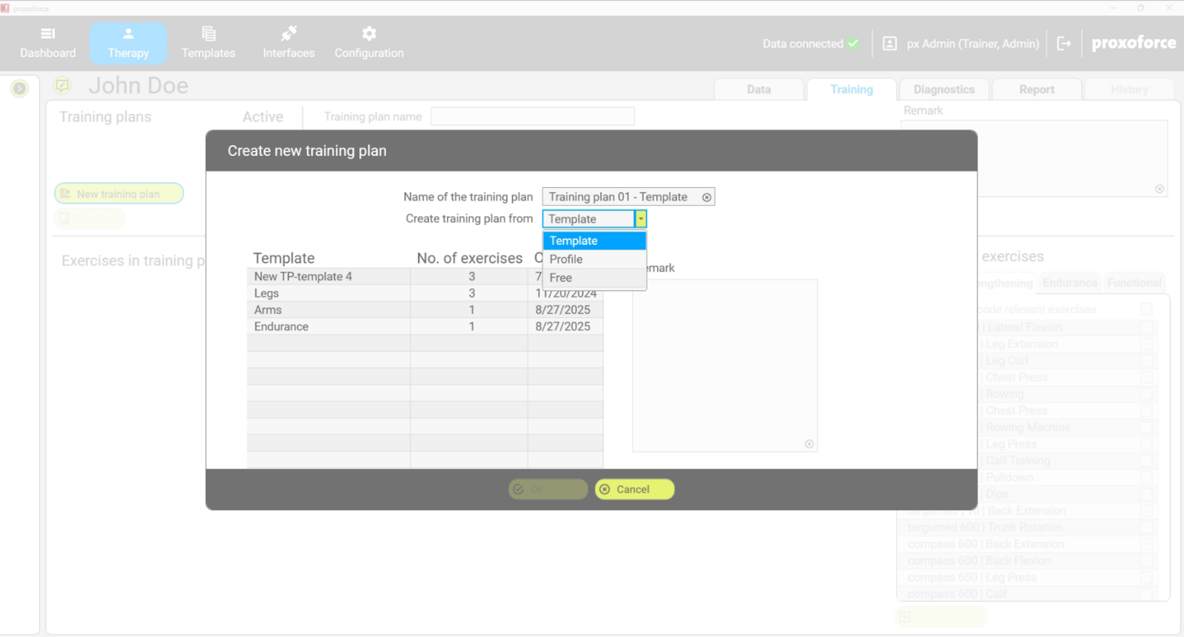Screen dimensions: 1184x637
Task: Open the Interfaces plug icon
Action: pyautogui.click(x=289, y=34)
